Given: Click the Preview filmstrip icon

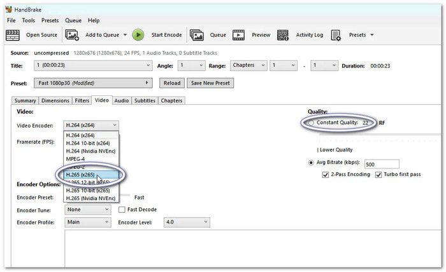Looking at the screenshot, I should tap(238, 35).
